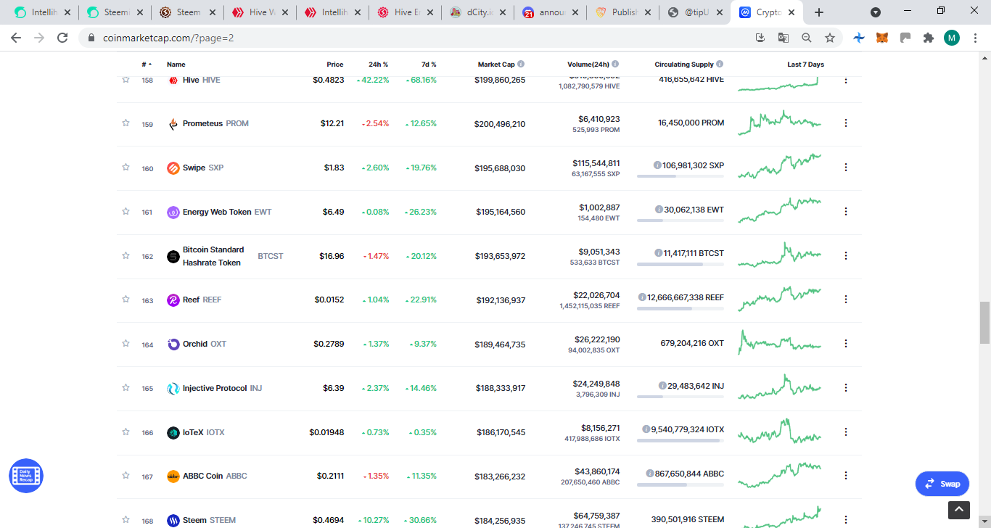The image size is (991, 528).
Task: Show more options for Injective Protocol
Action: point(845,388)
